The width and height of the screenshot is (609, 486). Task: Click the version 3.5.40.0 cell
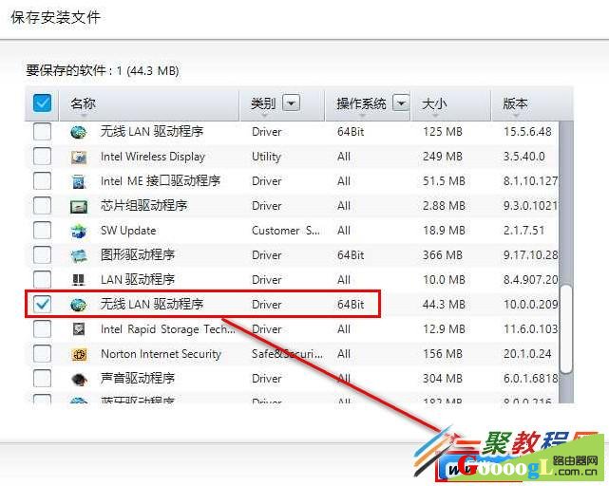coord(523,157)
